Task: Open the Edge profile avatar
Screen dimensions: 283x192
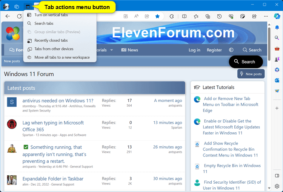Action: click(6, 7)
